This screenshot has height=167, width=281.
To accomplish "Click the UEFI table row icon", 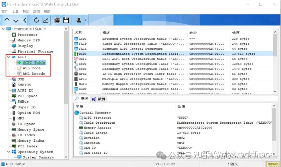I will pos(76,59).
